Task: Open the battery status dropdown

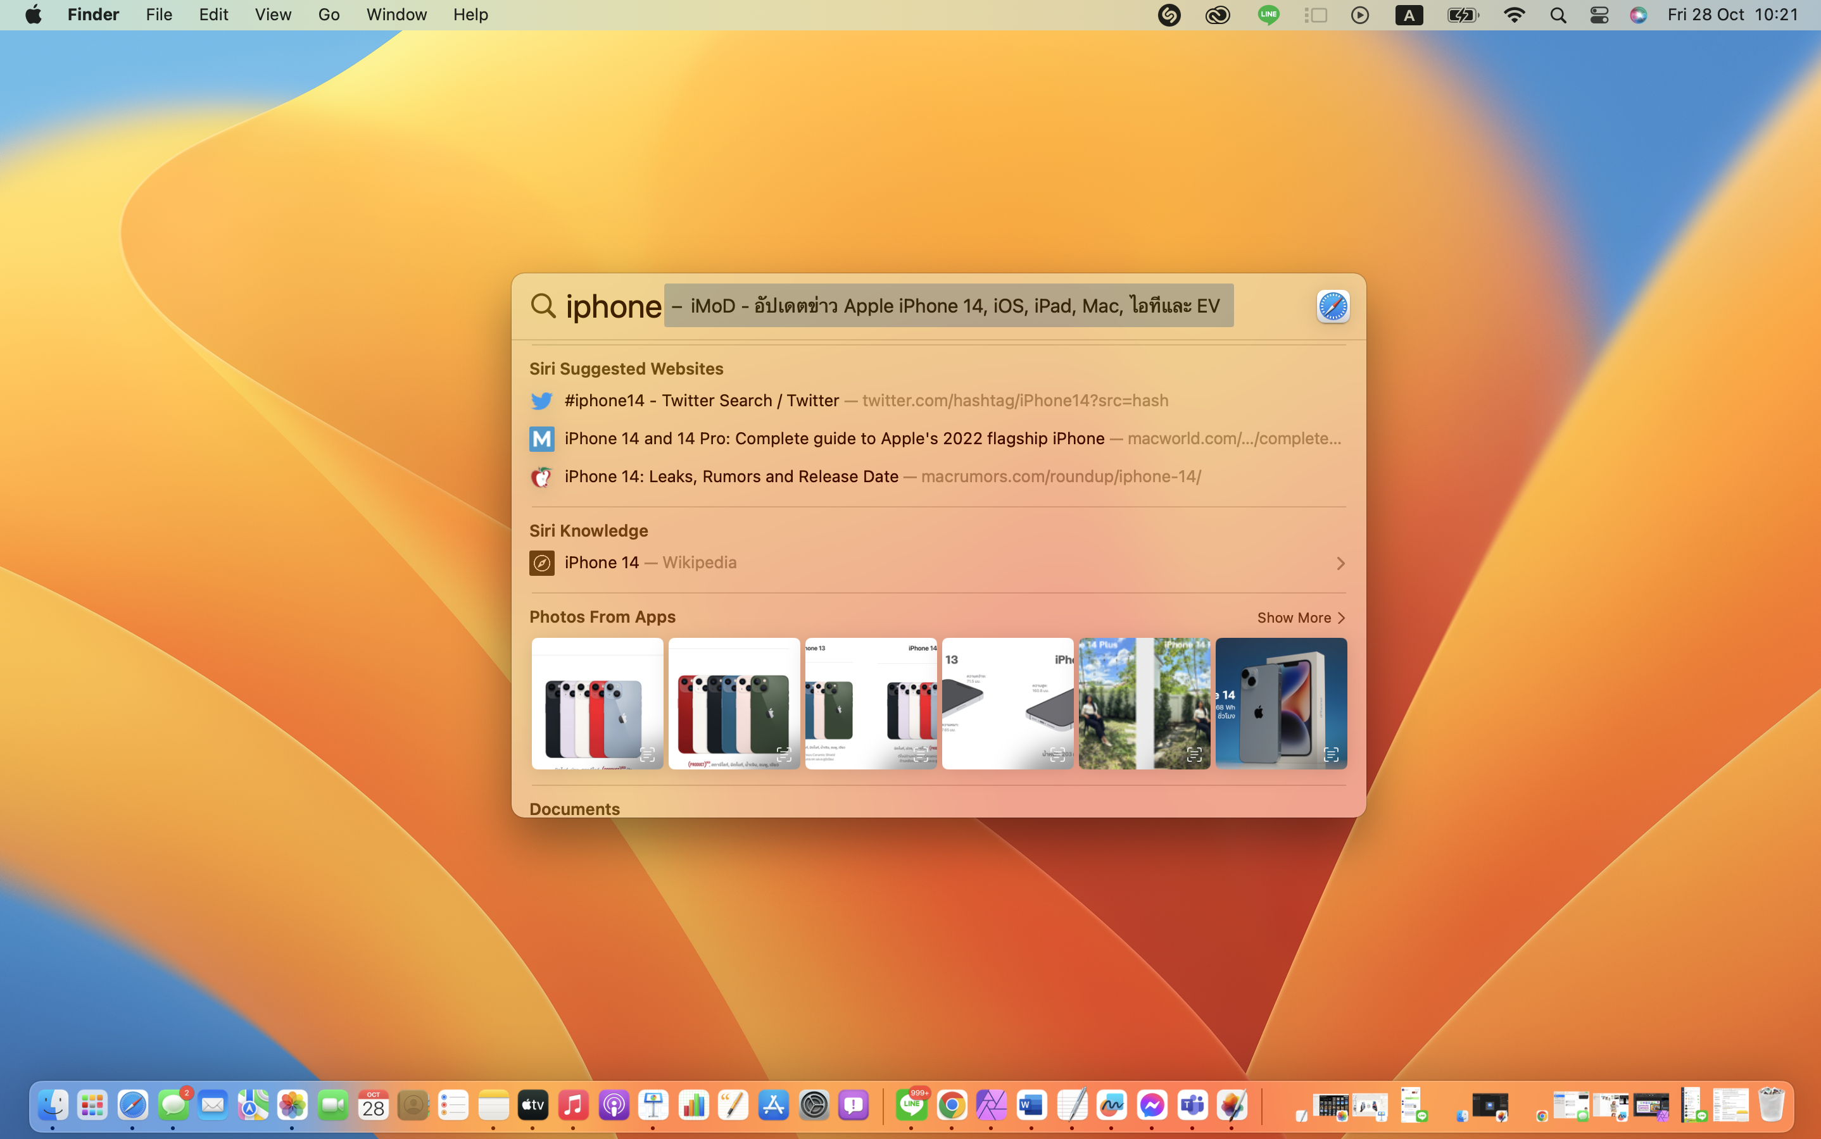Action: point(1462,15)
